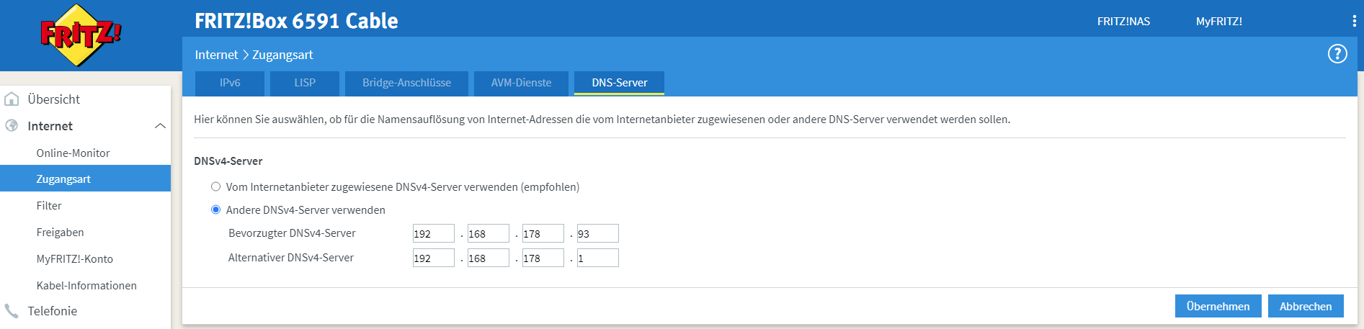The width and height of the screenshot is (1364, 329).
Task: Click preferred DNS first octet field
Action: [x=434, y=233]
